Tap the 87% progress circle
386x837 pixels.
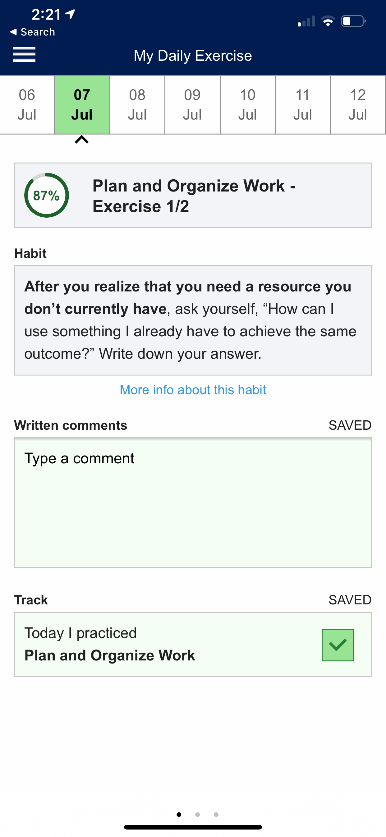pyautogui.click(x=46, y=195)
